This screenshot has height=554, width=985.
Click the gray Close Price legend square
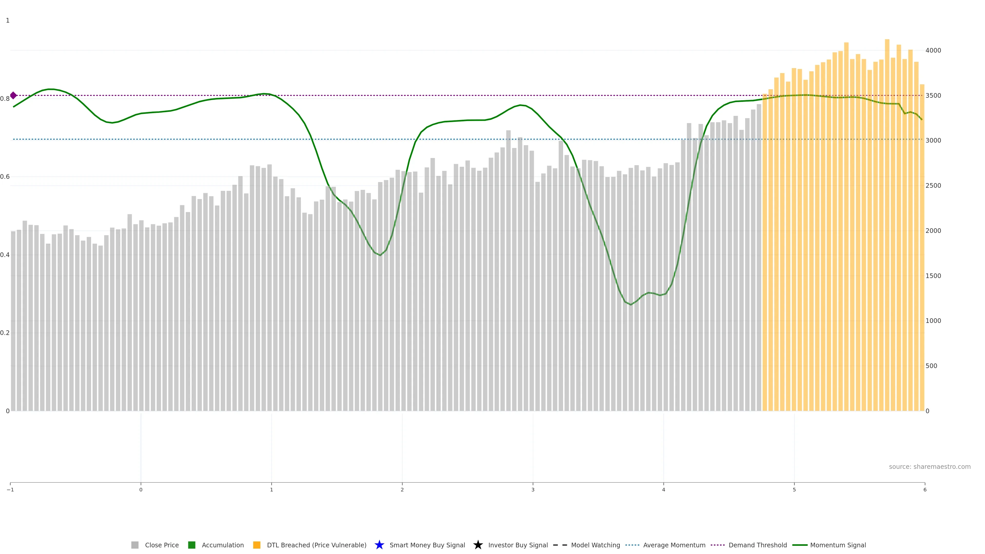135,545
